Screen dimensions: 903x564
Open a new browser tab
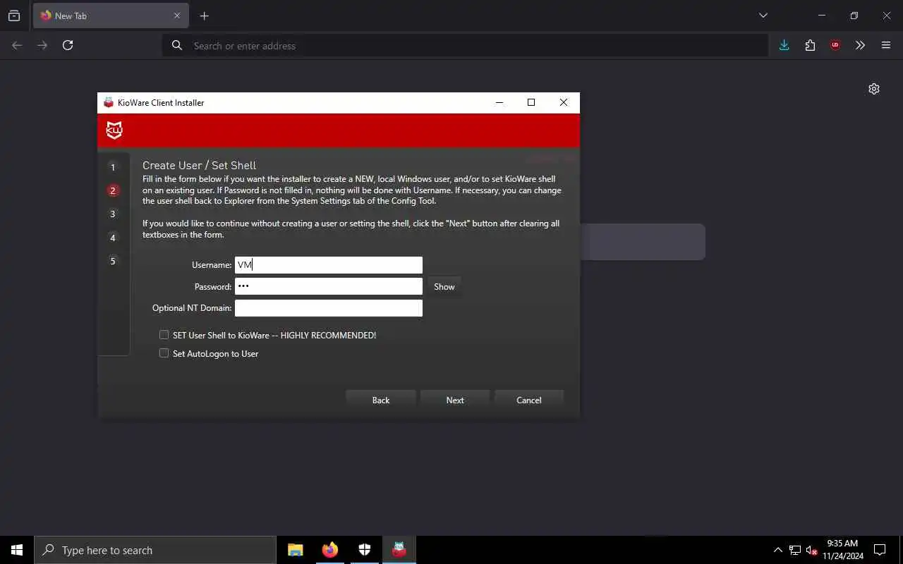pos(205,16)
